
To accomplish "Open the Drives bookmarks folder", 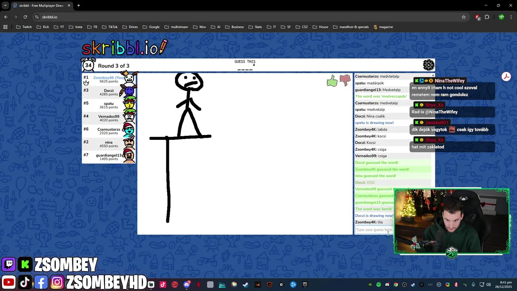I will pyautogui.click(x=130, y=27).
